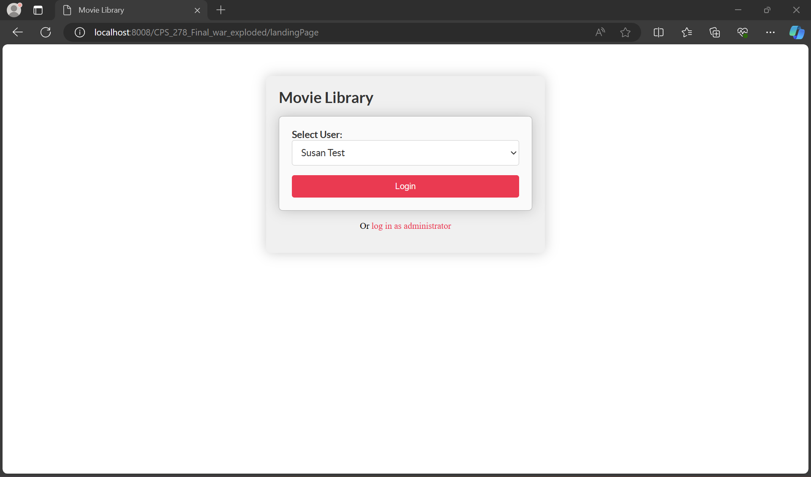Image resolution: width=811 pixels, height=477 pixels.
Task: Follow the log in as administrator link
Action: [x=411, y=226]
